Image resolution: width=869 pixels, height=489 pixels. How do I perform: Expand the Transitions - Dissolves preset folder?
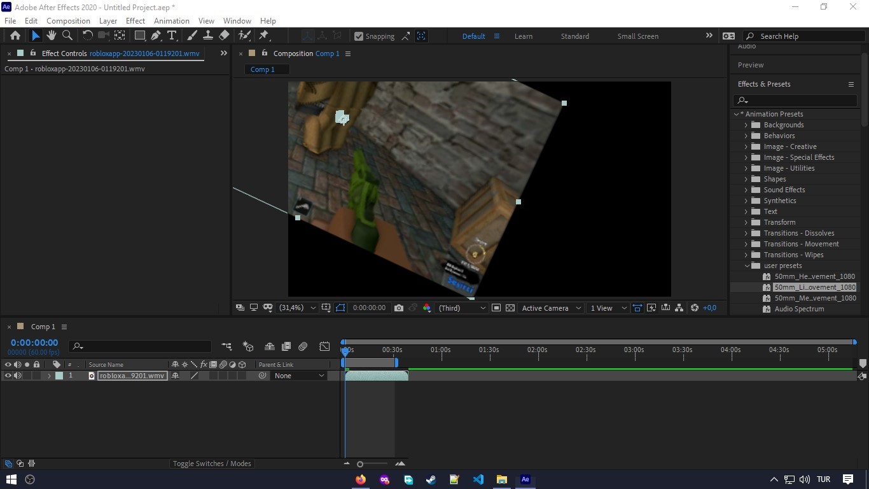pos(746,233)
